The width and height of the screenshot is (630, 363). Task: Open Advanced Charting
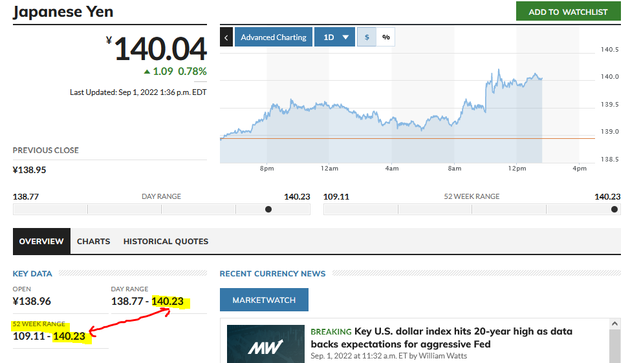pos(273,37)
